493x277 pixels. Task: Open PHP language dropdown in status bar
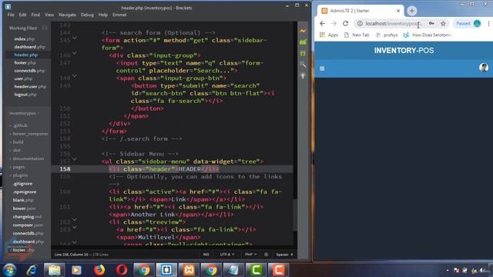tap(250, 255)
